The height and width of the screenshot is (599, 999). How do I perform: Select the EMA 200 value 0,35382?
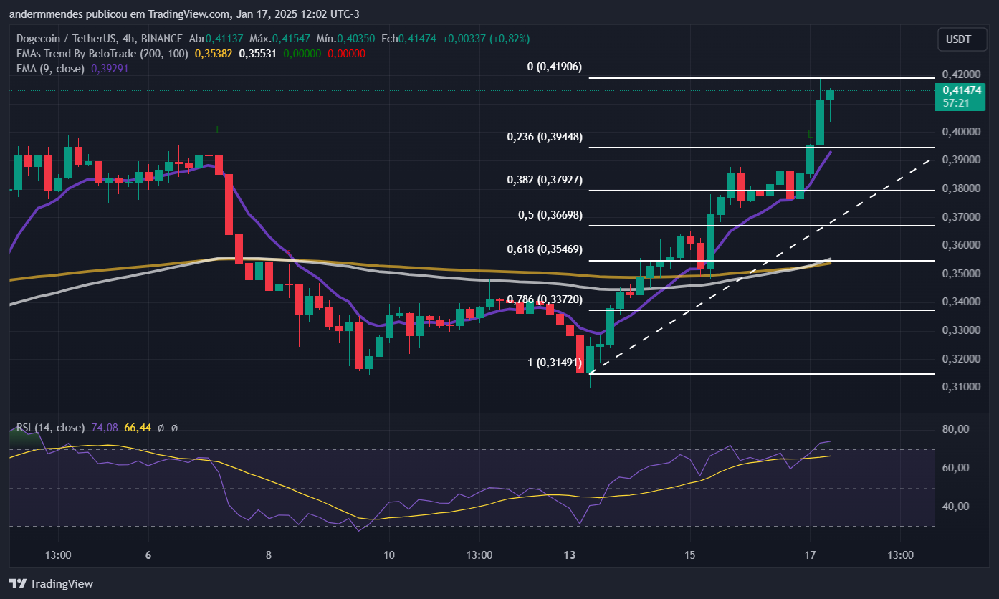214,54
